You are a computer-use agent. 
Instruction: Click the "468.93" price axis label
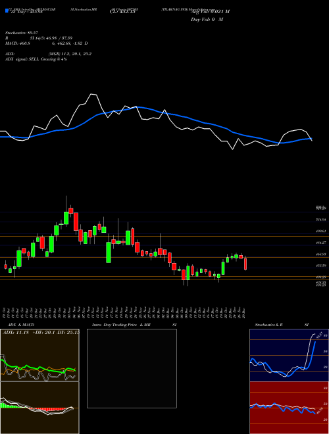321,254
